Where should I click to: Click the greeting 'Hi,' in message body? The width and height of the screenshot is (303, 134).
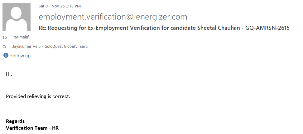(9, 74)
